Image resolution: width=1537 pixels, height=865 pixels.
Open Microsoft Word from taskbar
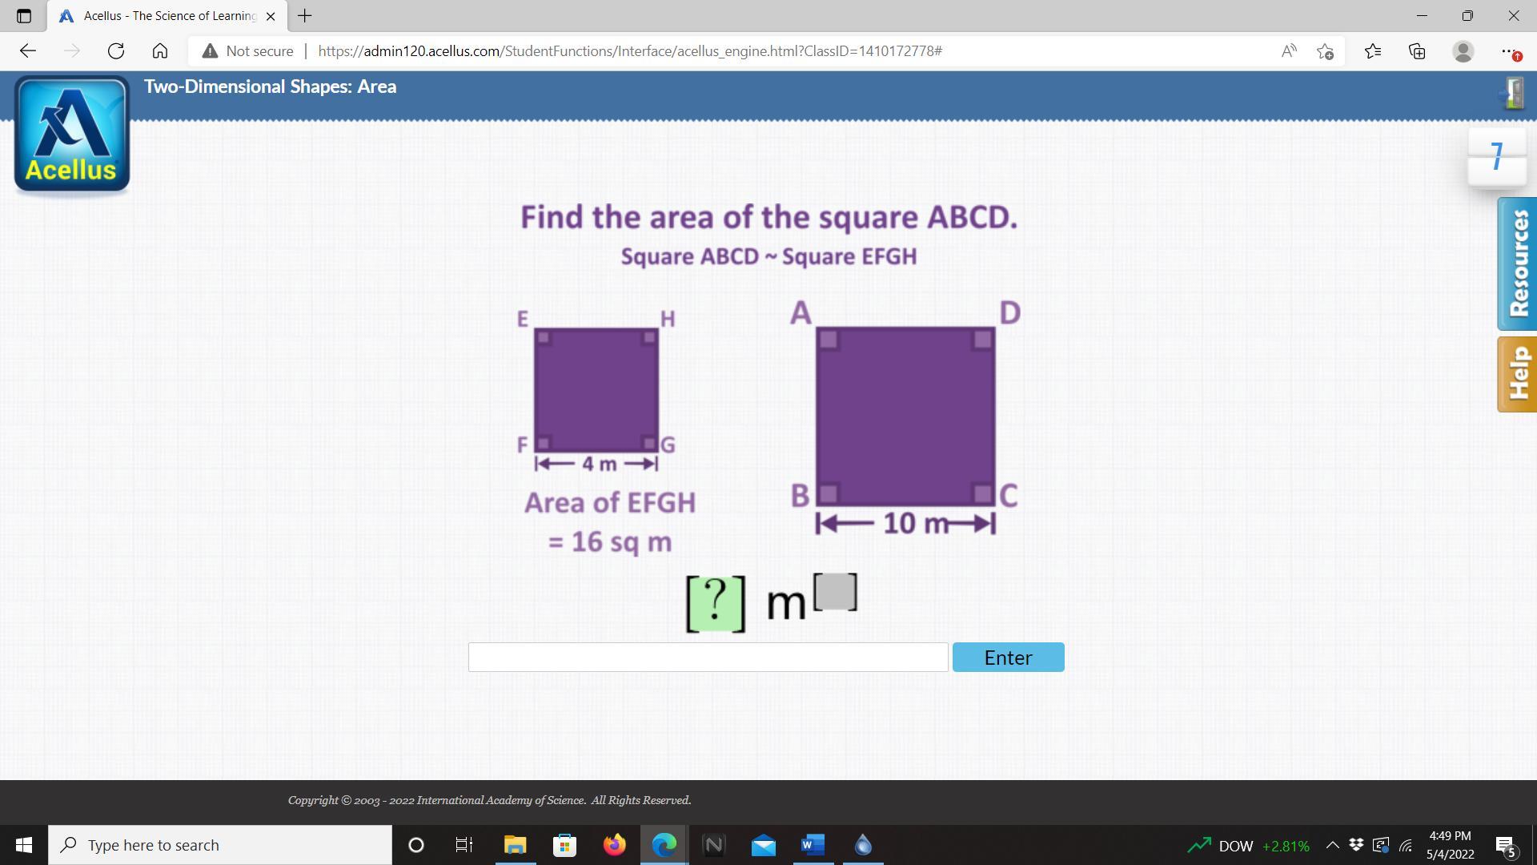pyautogui.click(x=813, y=845)
